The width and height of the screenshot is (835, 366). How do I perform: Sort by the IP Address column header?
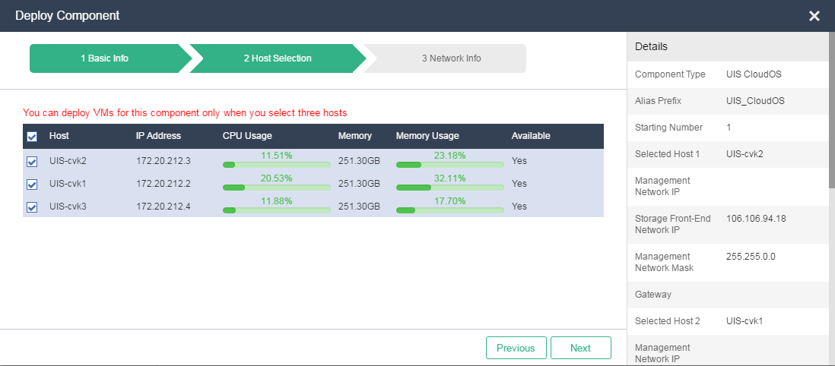click(158, 136)
